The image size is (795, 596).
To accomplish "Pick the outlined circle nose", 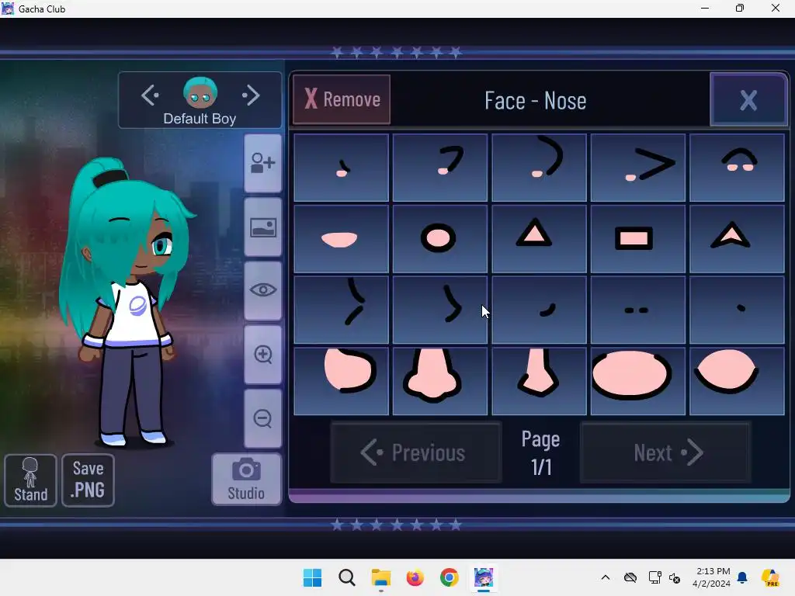I will (x=440, y=239).
